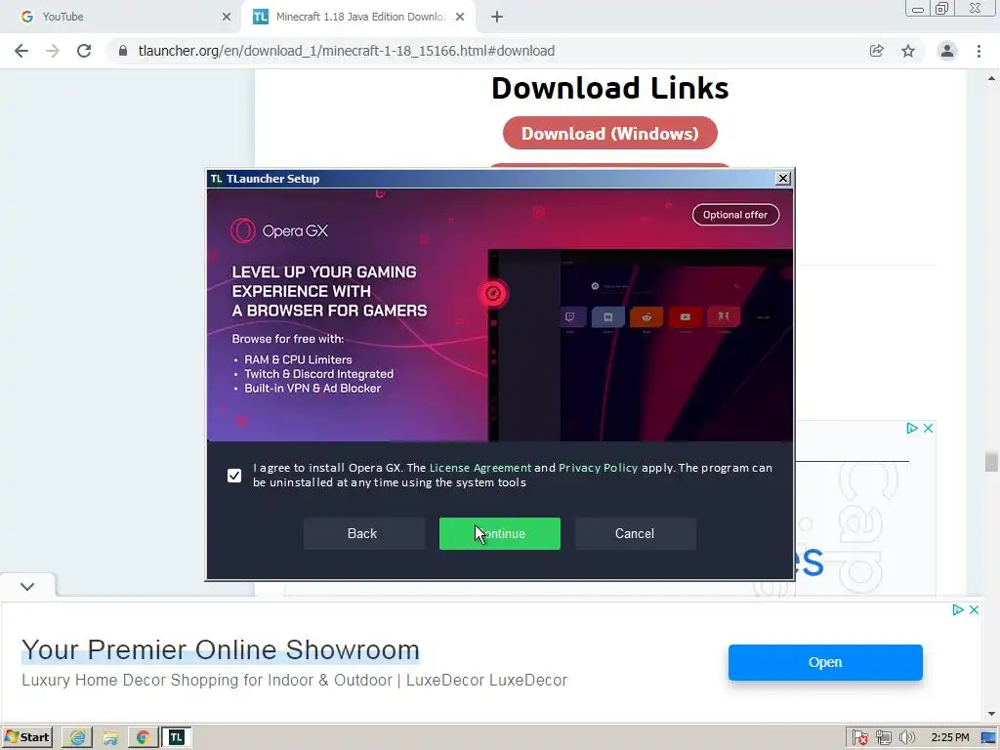1000x750 pixels.
Task: Click the browser forward arrow
Action: (53, 51)
